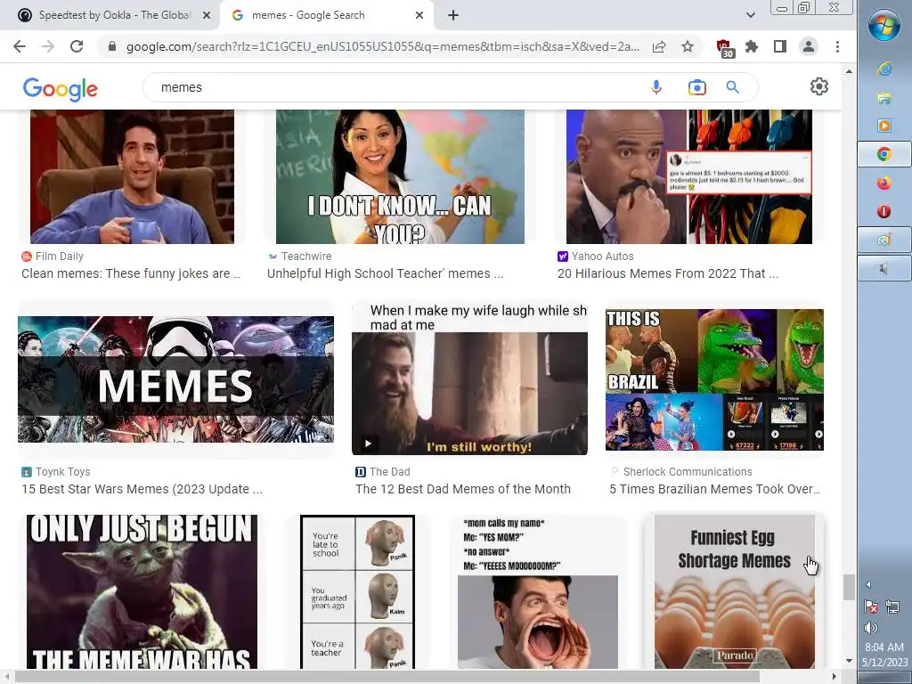Screen dimensions: 912x684
Task: Open the Paint taskbar button
Action: coord(884,240)
